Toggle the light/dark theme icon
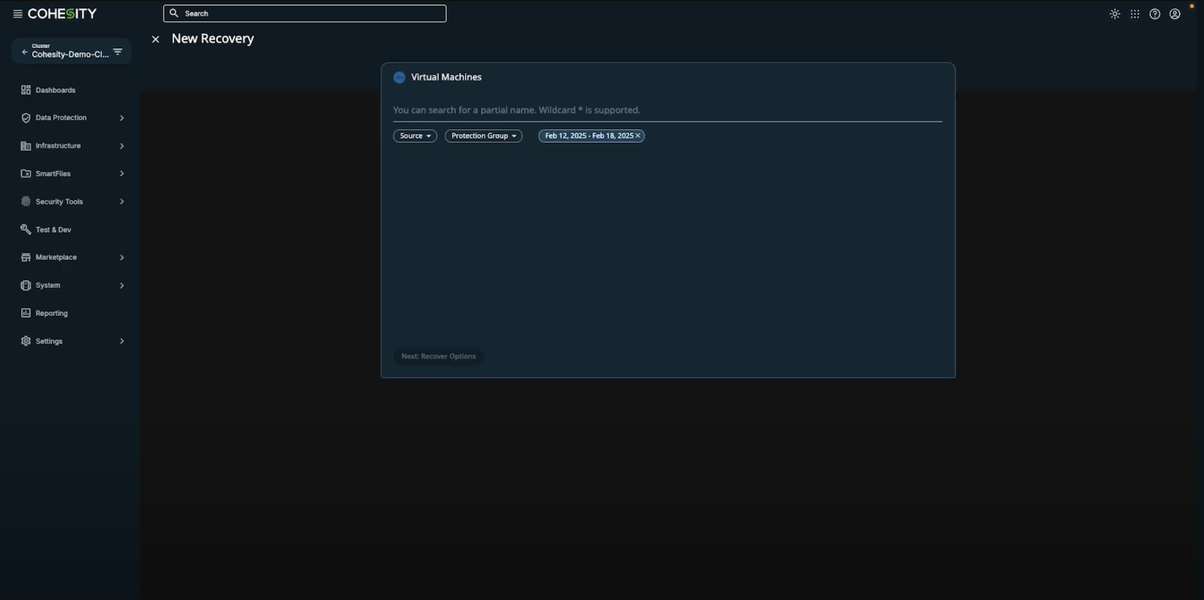 pyautogui.click(x=1115, y=14)
